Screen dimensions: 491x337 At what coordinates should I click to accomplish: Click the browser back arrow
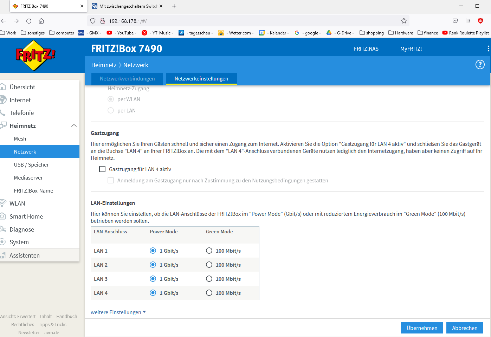[4, 21]
